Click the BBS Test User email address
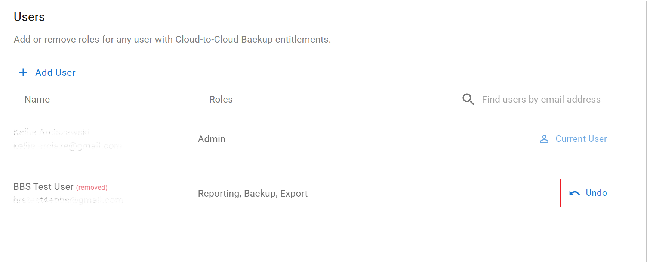The width and height of the screenshot is (647, 264). click(68, 200)
